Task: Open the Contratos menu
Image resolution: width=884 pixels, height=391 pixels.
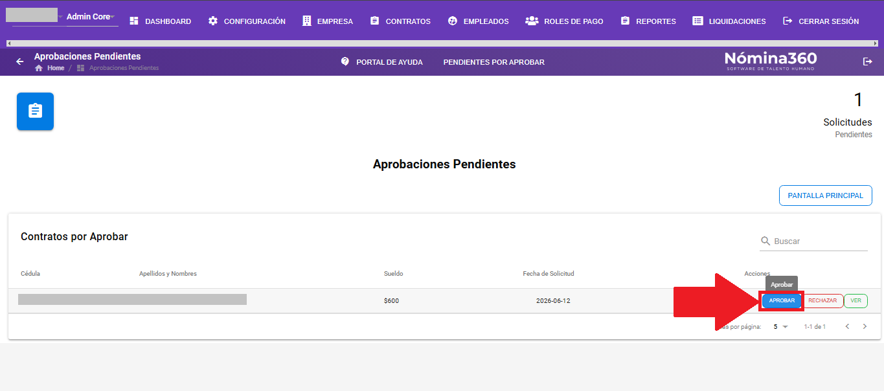Action: pos(400,21)
